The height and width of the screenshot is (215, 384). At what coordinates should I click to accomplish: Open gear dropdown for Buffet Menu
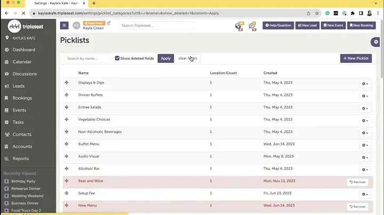(365, 145)
